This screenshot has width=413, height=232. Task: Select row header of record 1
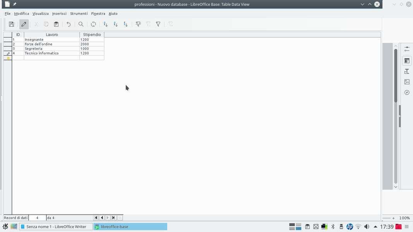[8, 39]
